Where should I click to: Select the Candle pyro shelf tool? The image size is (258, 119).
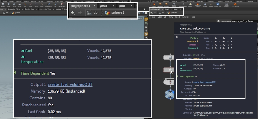coord(190,5)
